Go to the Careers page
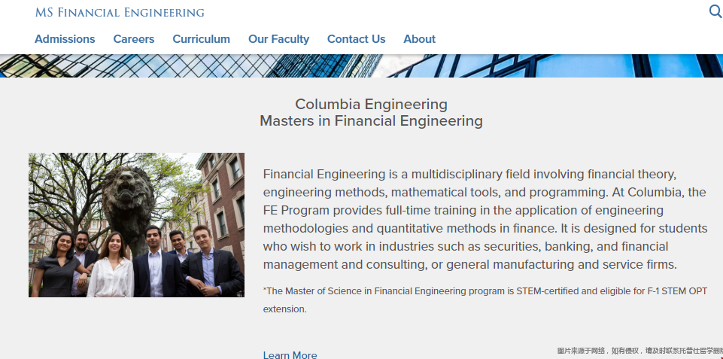Viewport: 723px width, 359px height. (x=134, y=39)
